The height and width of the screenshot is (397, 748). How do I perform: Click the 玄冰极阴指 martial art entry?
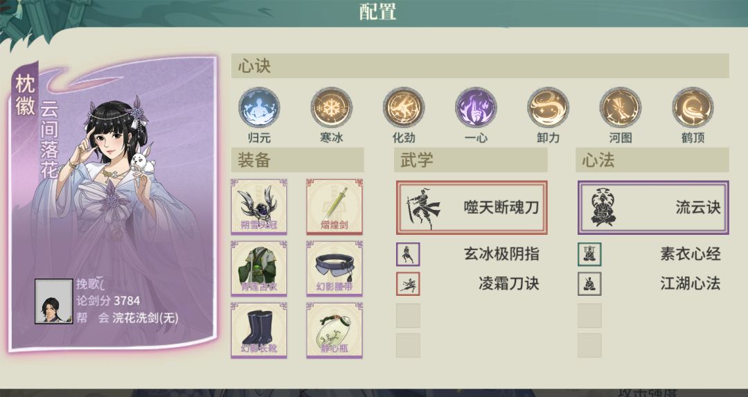click(468, 254)
